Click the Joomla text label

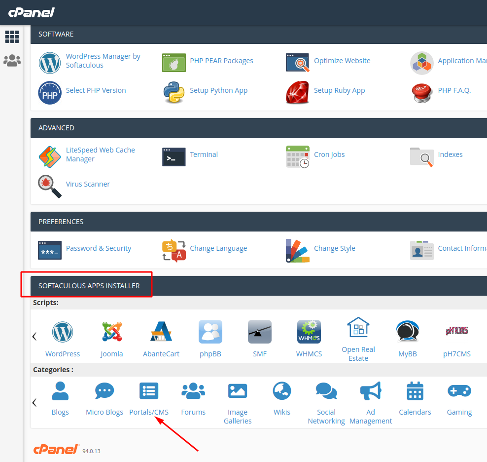click(112, 354)
